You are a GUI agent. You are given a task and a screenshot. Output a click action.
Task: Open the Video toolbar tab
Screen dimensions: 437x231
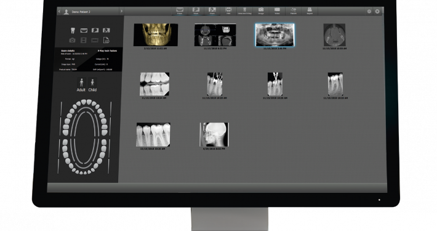point(277,11)
